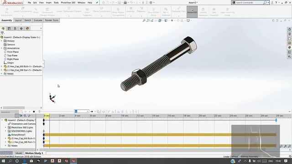
Task: Open the Animation study type dropdown
Action: pos(10,112)
